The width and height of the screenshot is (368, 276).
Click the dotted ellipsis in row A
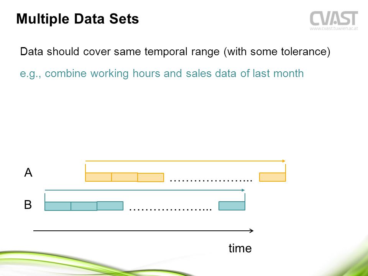(x=211, y=181)
